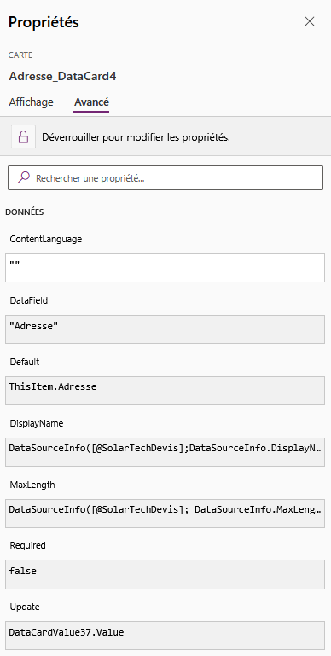Viewport: 331px width, 656px height.
Task: Click the ContentLanguage property label
Action: [x=46, y=240]
